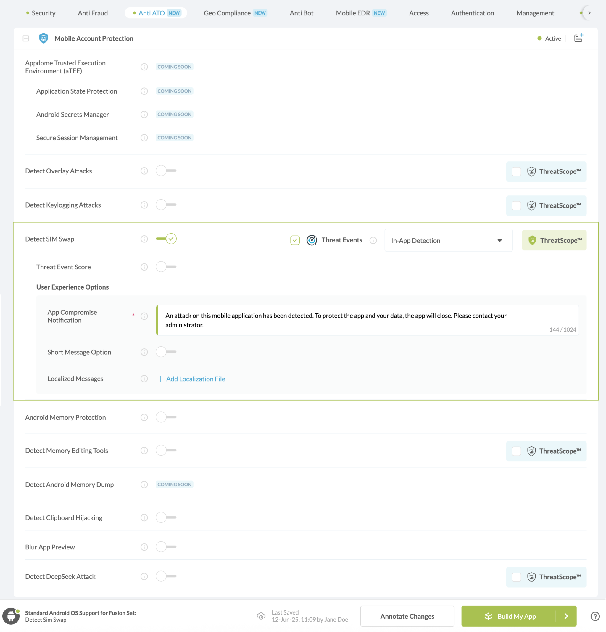Disable the Detect SIM Swap toggle
This screenshot has width=606, height=632.
click(x=166, y=239)
